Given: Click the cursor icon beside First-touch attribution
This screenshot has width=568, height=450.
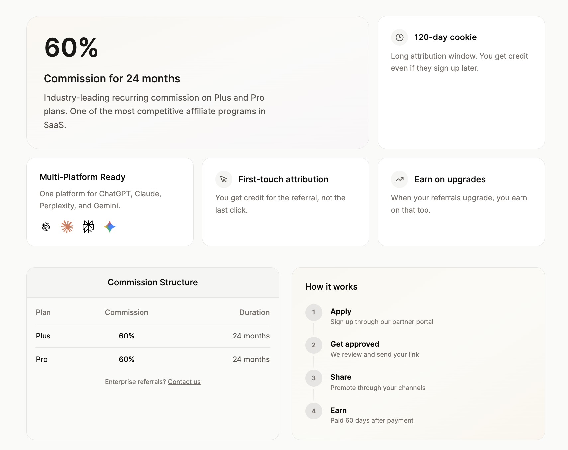Looking at the screenshot, I should [224, 179].
